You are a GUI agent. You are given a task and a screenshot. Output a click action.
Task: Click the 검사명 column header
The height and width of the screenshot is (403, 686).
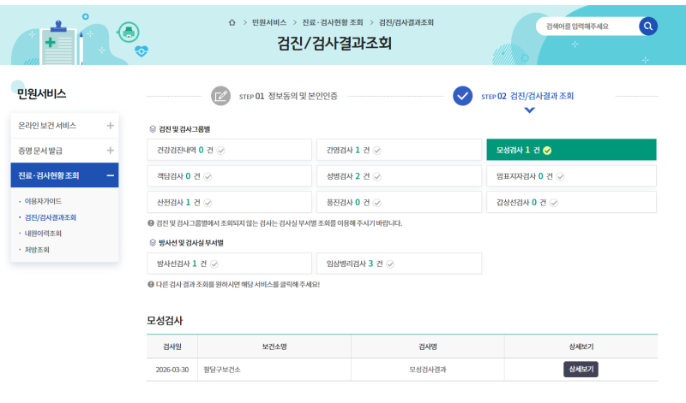(428, 347)
